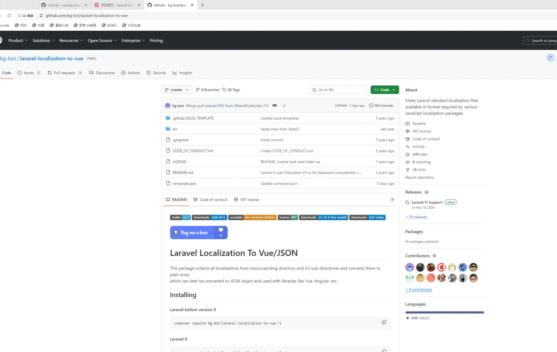Close the active GitHub - kg-bot browser tab
The height and width of the screenshot is (352, 557).
pos(192,5)
